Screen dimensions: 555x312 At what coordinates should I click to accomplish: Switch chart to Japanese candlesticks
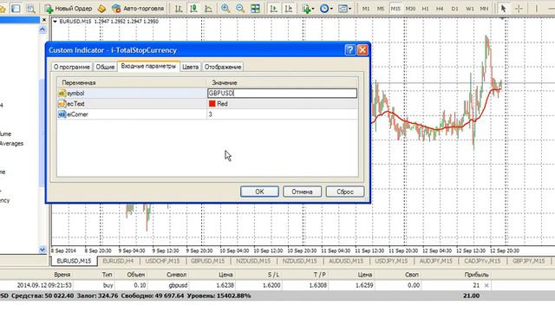tap(193, 8)
